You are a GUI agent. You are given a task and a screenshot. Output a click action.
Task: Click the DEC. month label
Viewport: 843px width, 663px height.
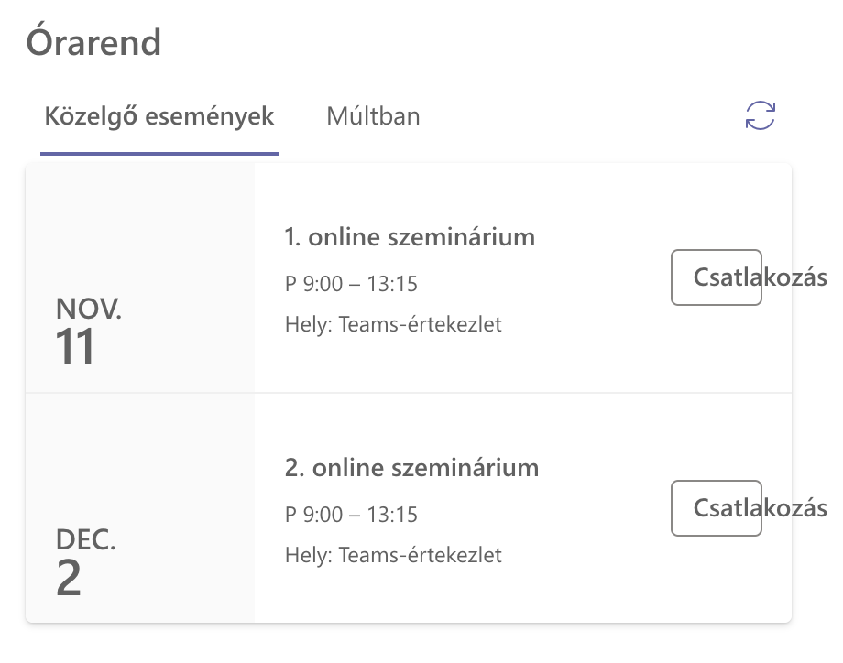86,539
